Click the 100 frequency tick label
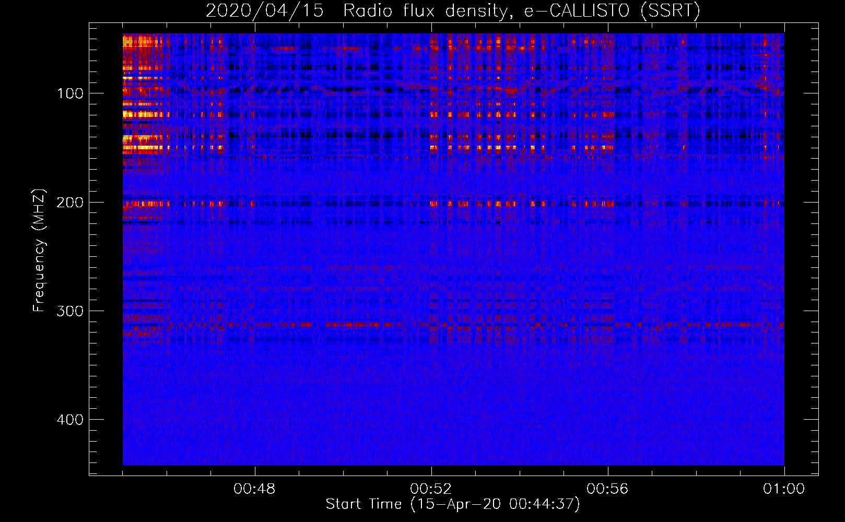The image size is (845, 522). point(70,94)
